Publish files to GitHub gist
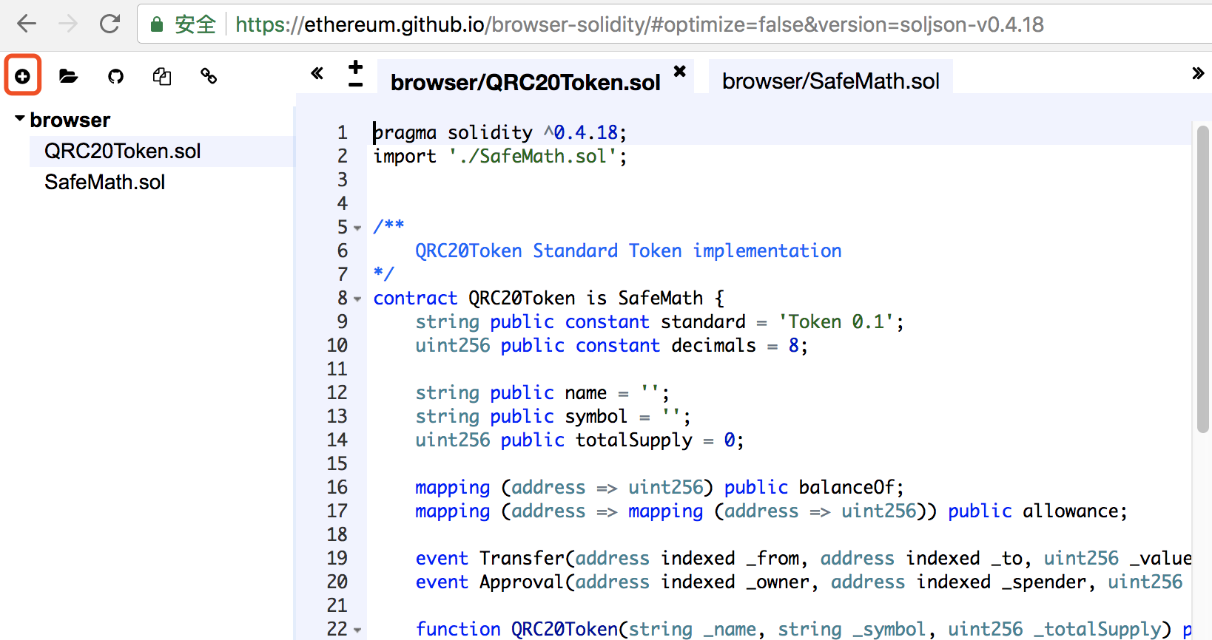 coord(115,75)
